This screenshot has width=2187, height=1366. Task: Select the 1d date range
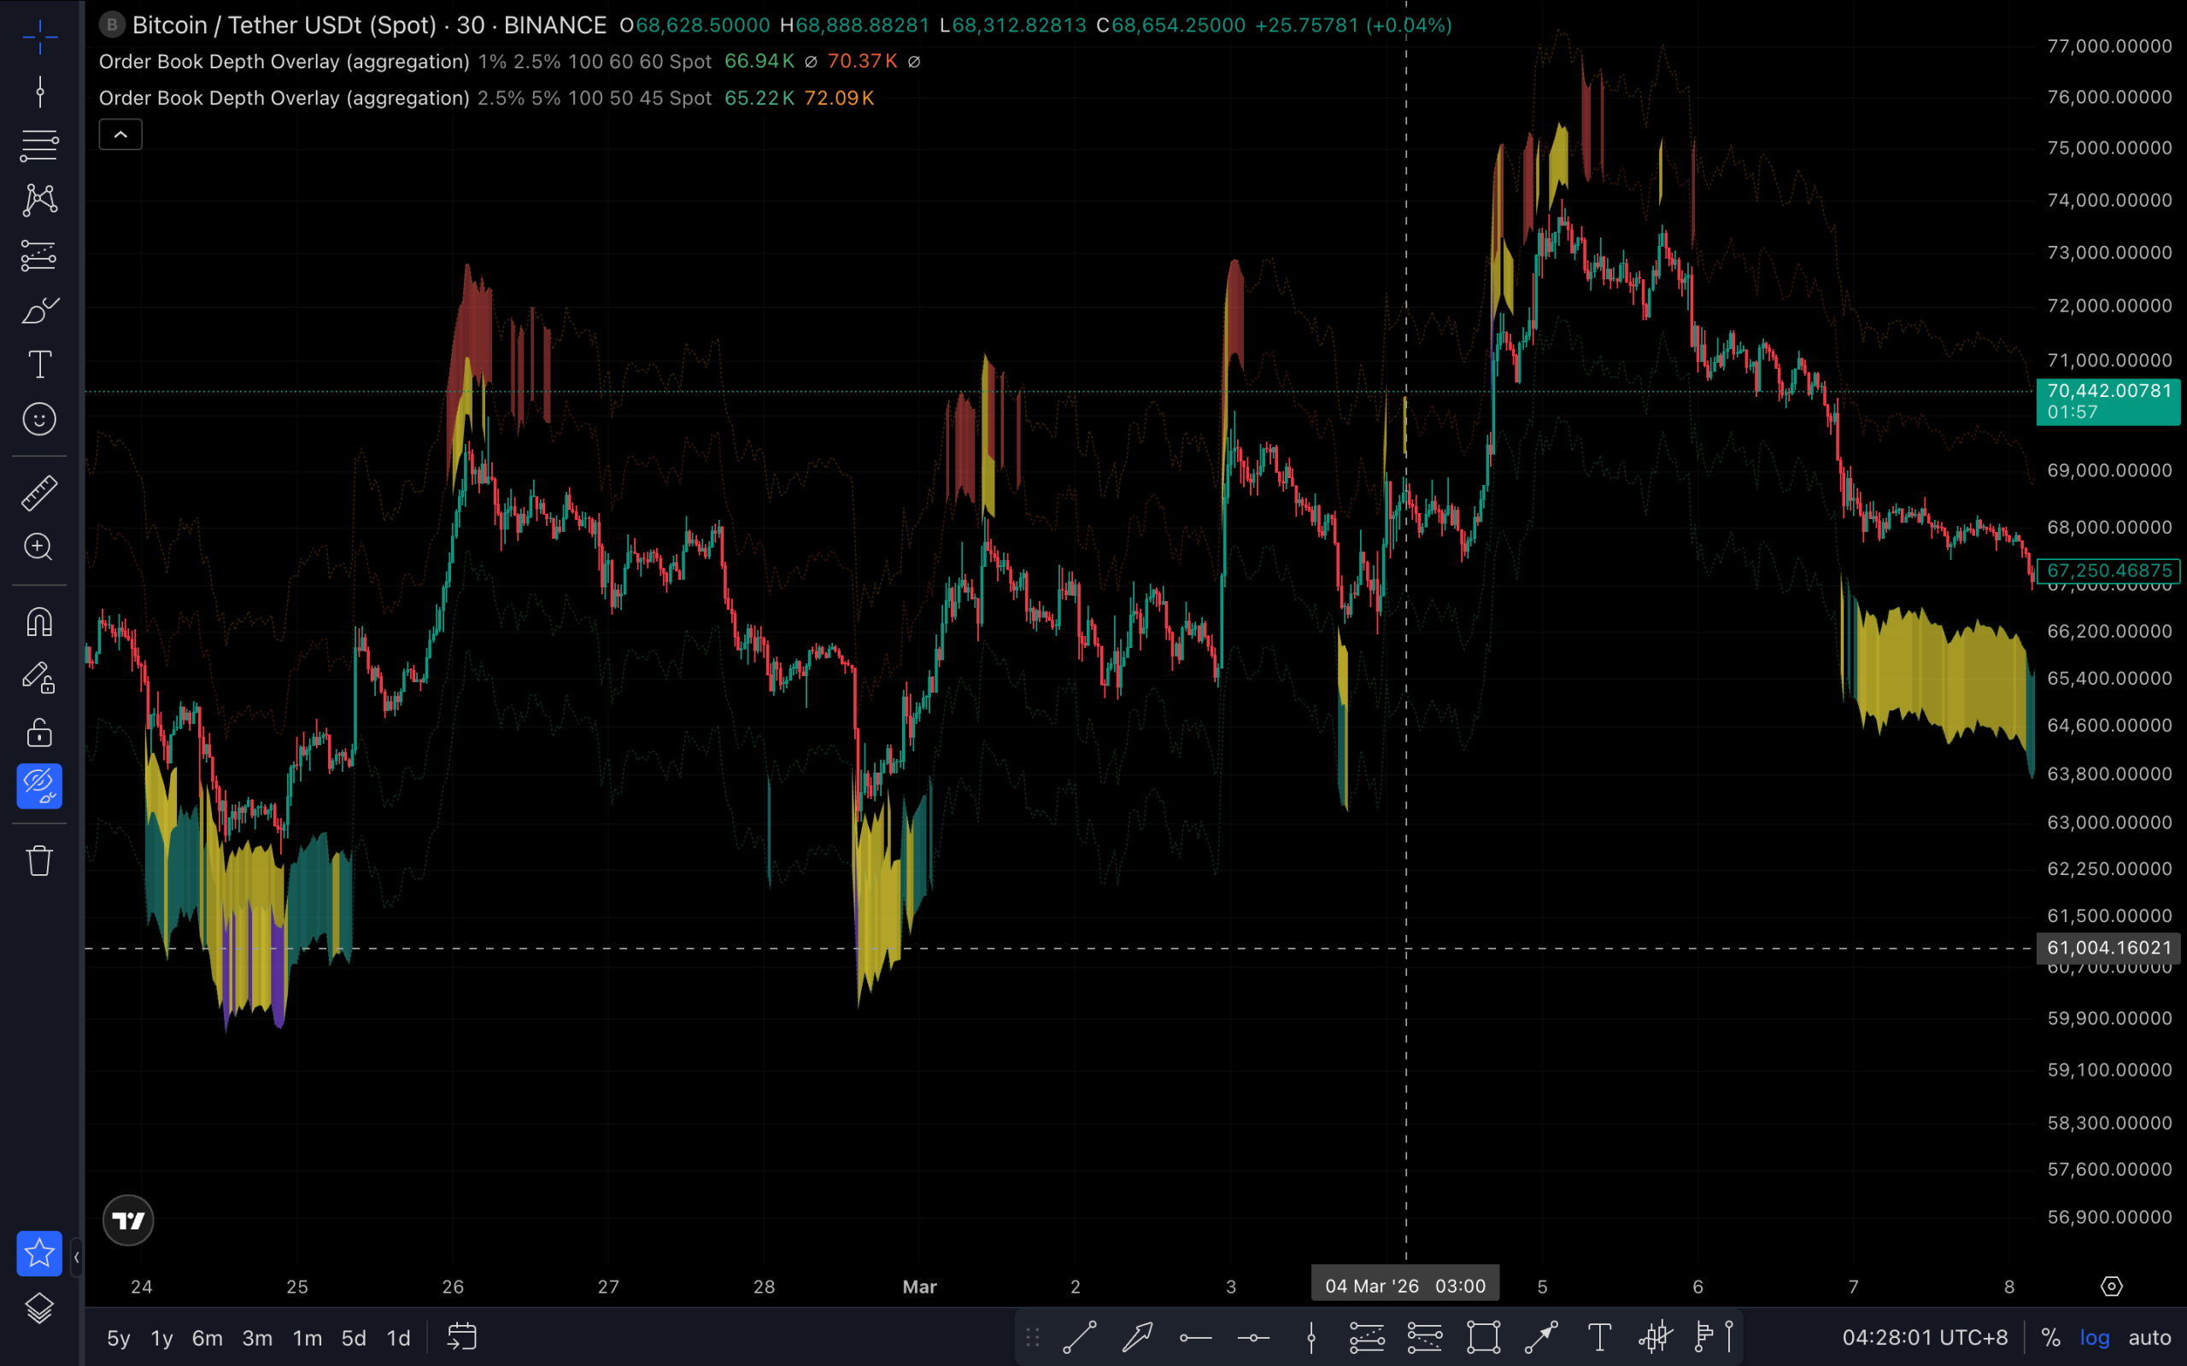[397, 1338]
